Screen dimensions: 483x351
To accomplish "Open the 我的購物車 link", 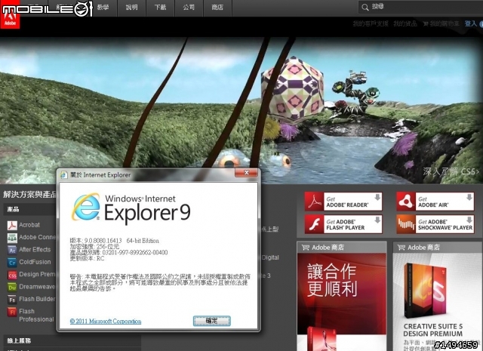I will [x=441, y=23].
